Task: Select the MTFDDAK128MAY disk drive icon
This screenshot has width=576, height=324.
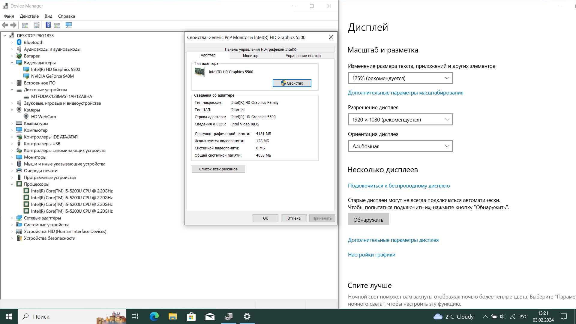Action: click(26, 97)
